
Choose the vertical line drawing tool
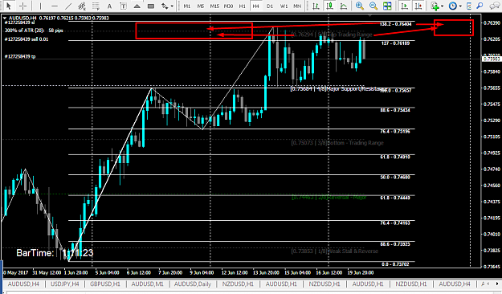coord(40,6)
